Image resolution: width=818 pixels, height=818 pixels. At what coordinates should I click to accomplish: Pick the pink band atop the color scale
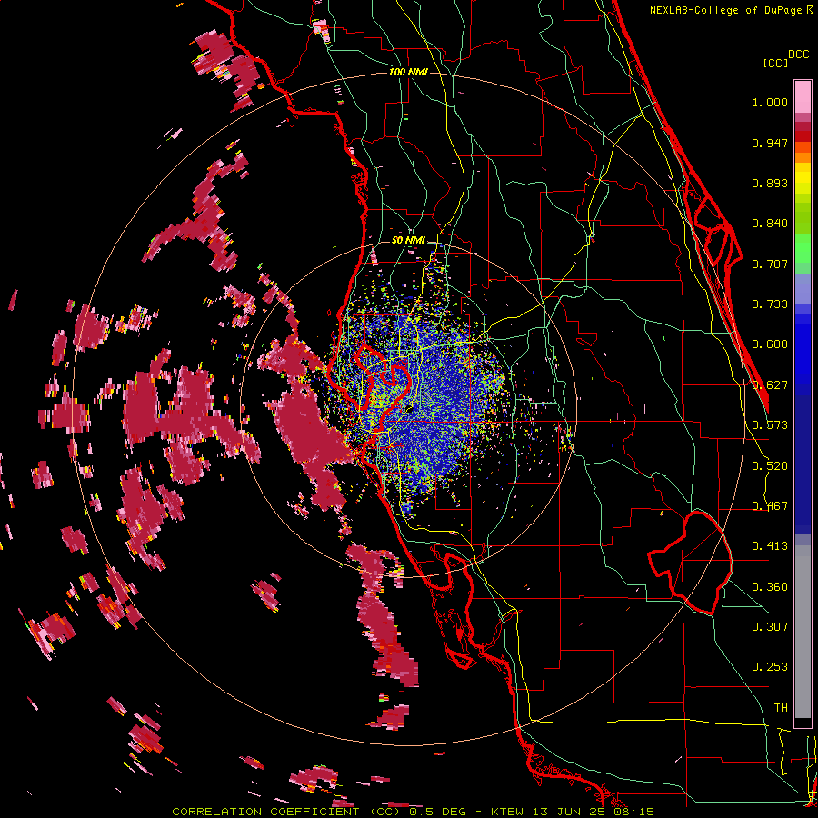[803, 96]
